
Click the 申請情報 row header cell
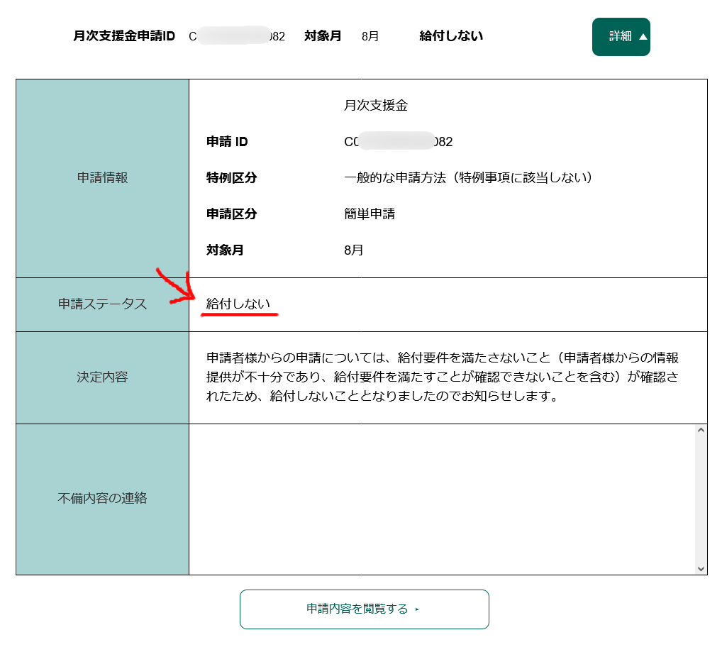pyautogui.click(x=102, y=178)
